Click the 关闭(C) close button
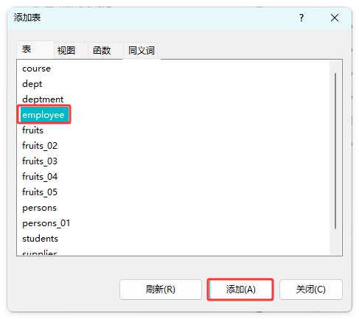Image resolution: width=359 pixels, height=319 pixels. (310, 290)
